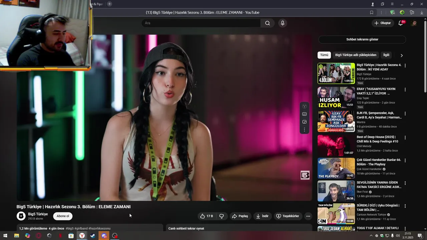
Task: Switch to Yandex Browser in taskbar
Action: pos(82,236)
